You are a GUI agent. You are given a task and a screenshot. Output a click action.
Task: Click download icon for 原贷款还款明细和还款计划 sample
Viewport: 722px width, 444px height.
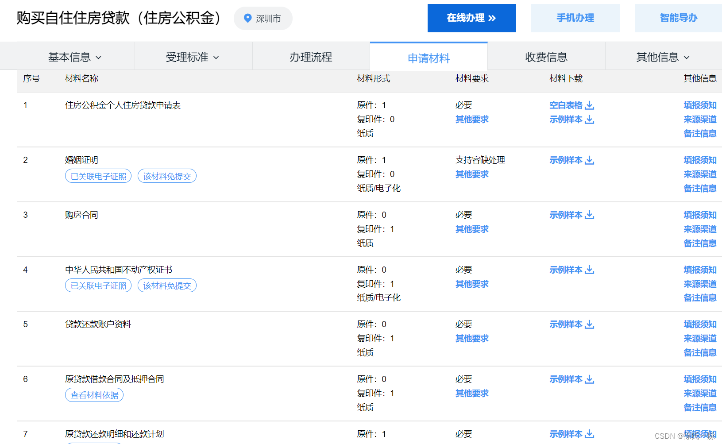590,434
